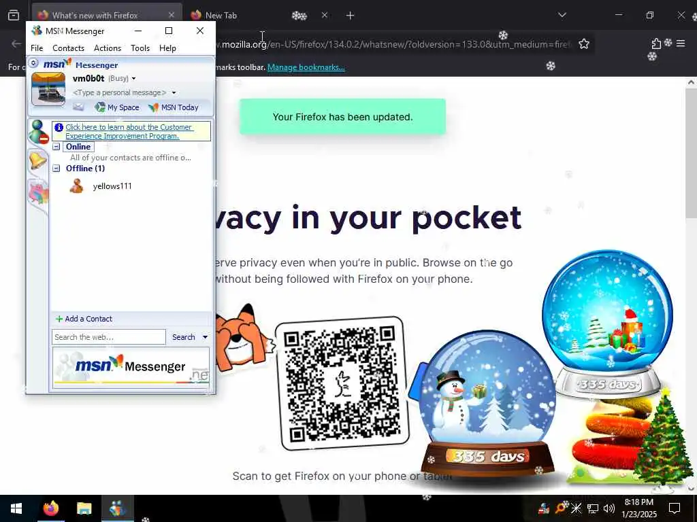Open the Actions menu in MSN Messenger
The width and height of the screenshot is (697, 522).
107,48
